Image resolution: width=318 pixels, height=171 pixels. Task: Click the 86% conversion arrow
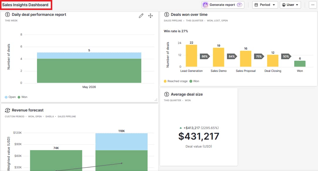pyautogui.click(x=205, y=57)
